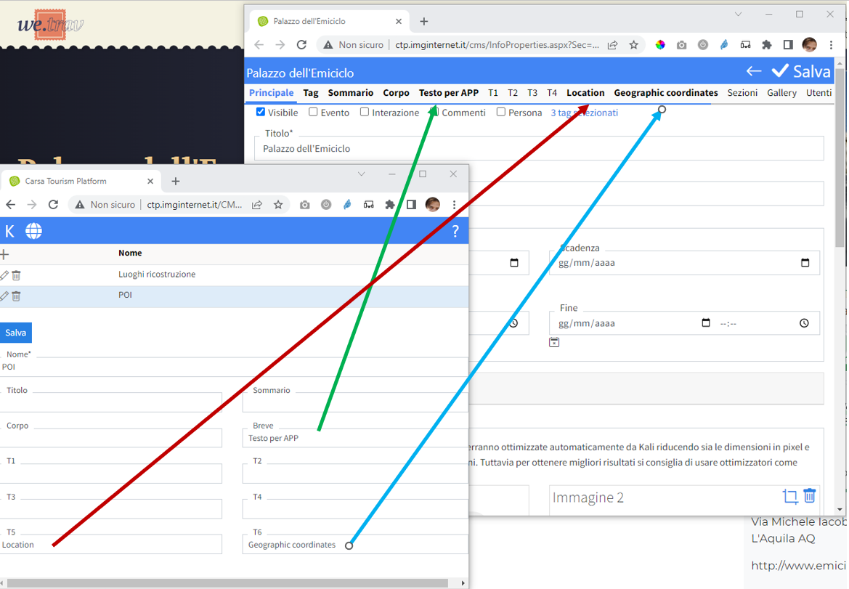Delete the Luoghi ricostruzione row
Viewport: 849px width, 589px height.
(16, 275)
